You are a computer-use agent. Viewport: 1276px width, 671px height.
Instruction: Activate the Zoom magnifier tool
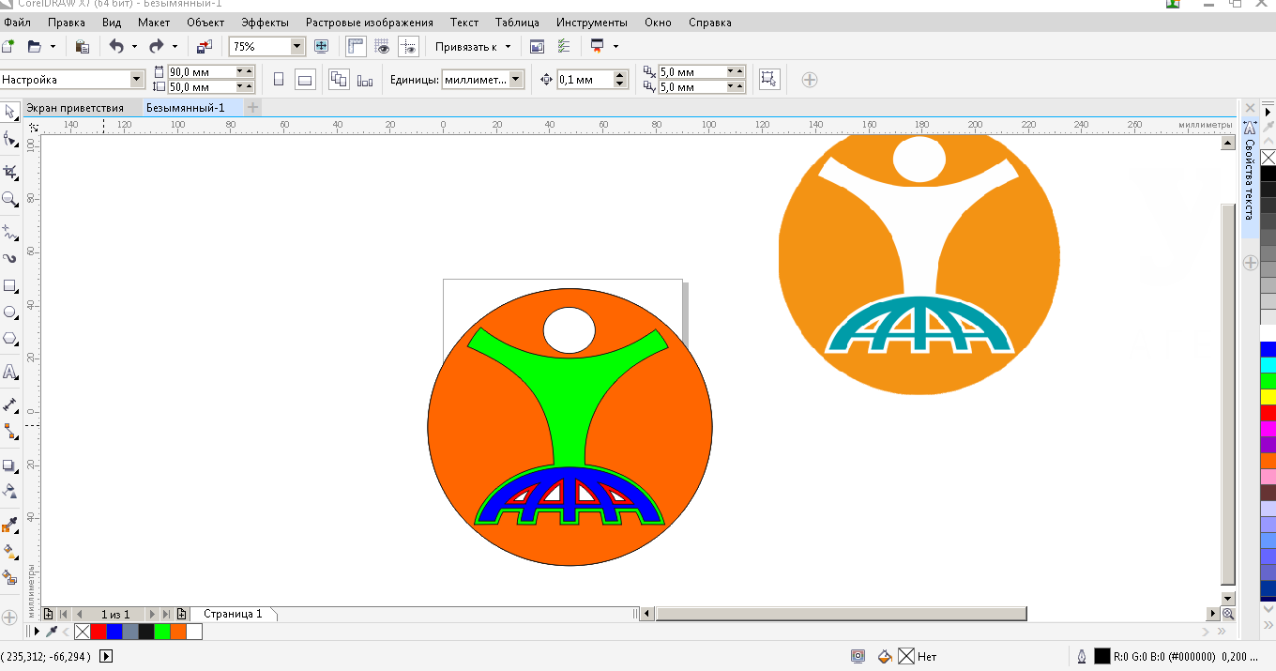[10, 199]
